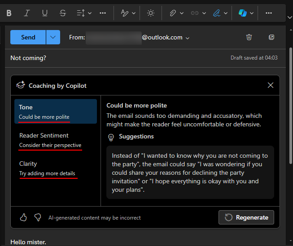The image size is (293, 246).
Task: Select the Reader Sentiment tab
Action: click(56, 140)
